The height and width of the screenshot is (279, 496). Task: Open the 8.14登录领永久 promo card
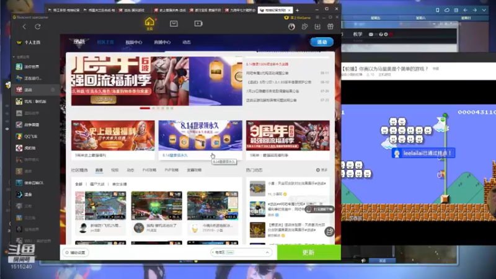(x=200, y=139)
